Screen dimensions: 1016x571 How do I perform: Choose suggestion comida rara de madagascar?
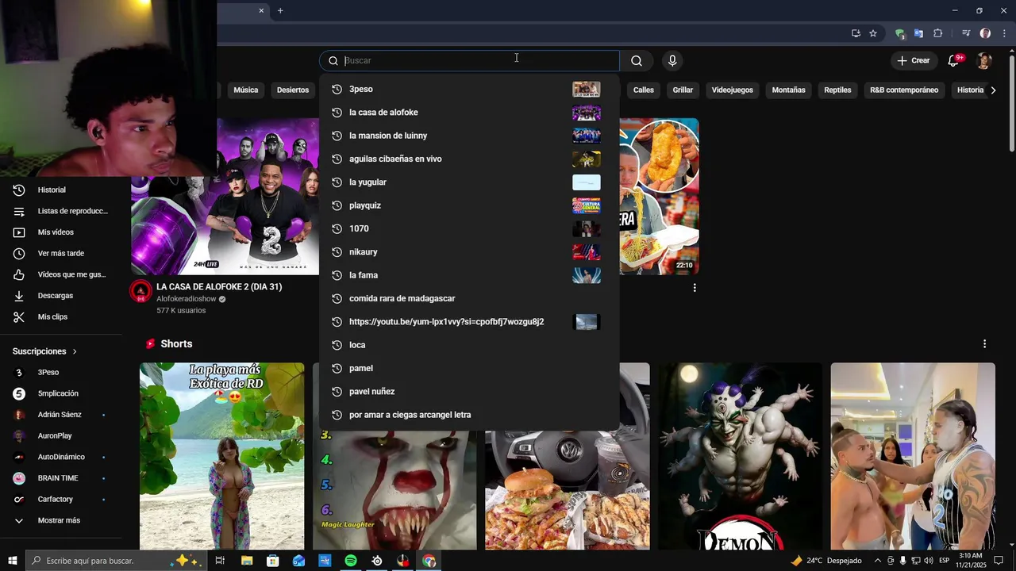469,298
